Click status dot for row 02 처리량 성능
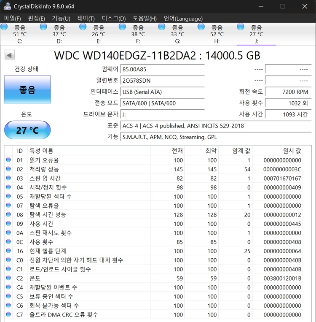Image resolution: width=316 pixels, height=322 pixels. click(8, 169)
